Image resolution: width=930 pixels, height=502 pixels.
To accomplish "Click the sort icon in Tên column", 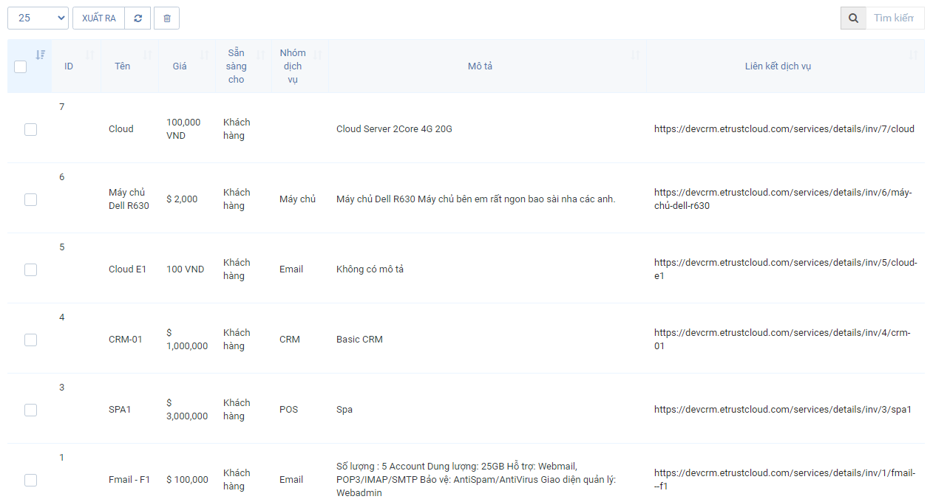I will pyautogui.click(x=147, y=55).
